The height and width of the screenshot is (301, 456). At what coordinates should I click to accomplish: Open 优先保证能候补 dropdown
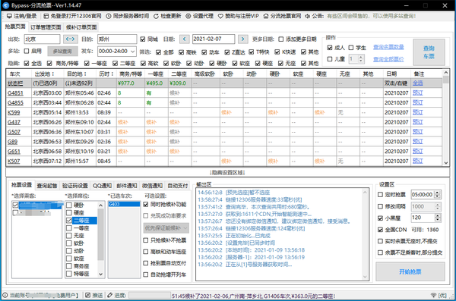[x=166, y=228]
